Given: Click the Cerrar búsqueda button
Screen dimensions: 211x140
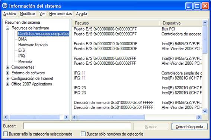Looking at the screenshot, I should [189, 127].
